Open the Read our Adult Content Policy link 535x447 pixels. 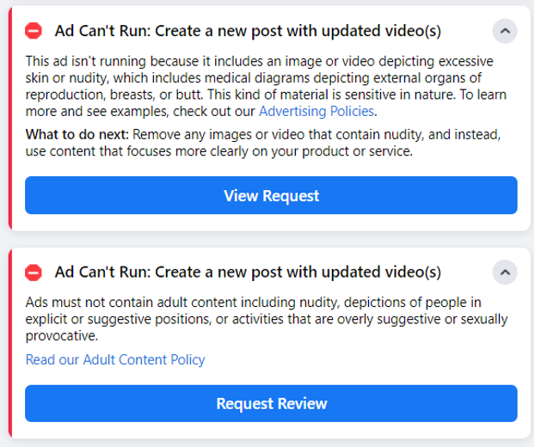(115, 359)
